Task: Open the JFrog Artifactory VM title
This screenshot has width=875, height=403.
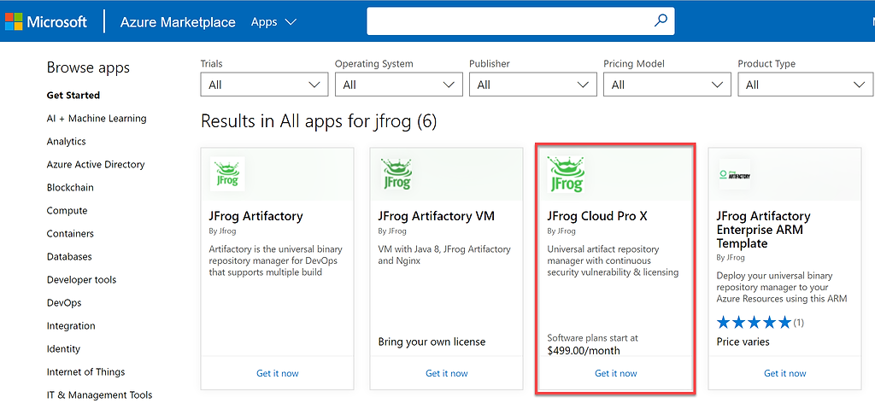Action: pos(437,216)
